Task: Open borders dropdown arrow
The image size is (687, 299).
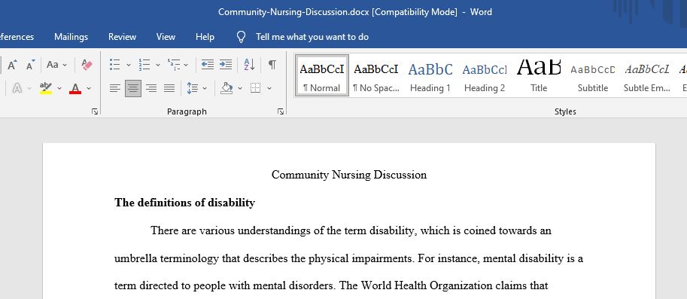Action: pos(269,89)
